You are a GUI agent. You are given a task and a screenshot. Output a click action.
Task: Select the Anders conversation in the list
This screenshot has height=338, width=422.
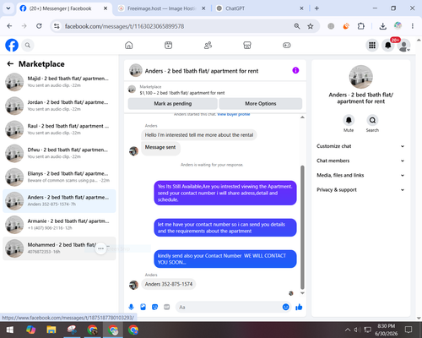coord(59,201)
